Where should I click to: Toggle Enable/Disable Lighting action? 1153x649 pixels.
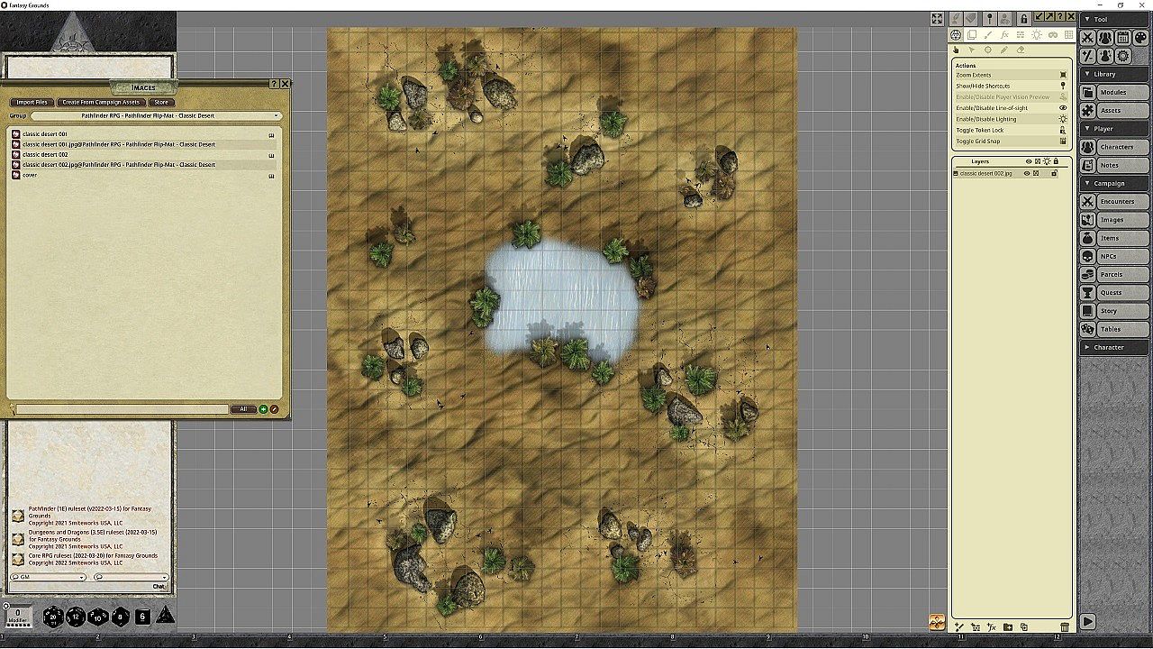pos(1011,119)
